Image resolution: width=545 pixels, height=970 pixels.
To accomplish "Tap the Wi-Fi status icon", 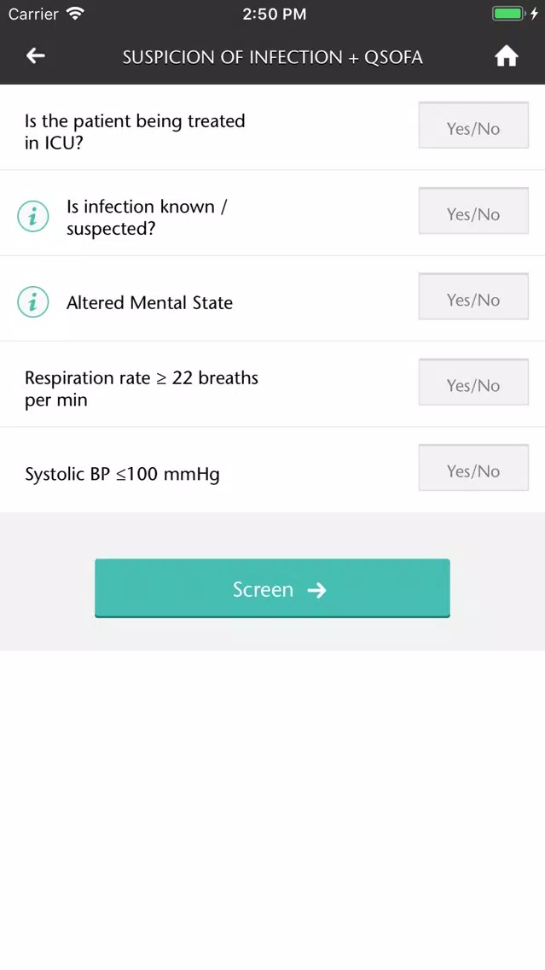I will (x=75, y=14).
